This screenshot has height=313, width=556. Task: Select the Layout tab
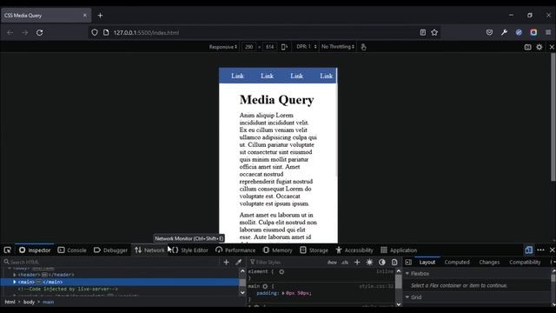pyautogui.click(x=427, y=263)
